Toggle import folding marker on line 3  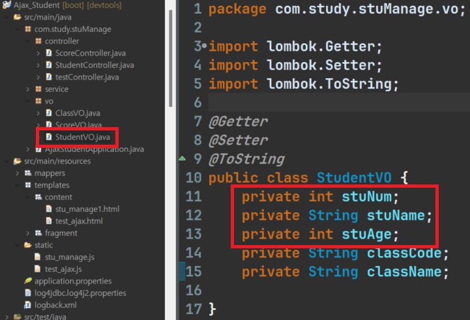tap(205, 46)
